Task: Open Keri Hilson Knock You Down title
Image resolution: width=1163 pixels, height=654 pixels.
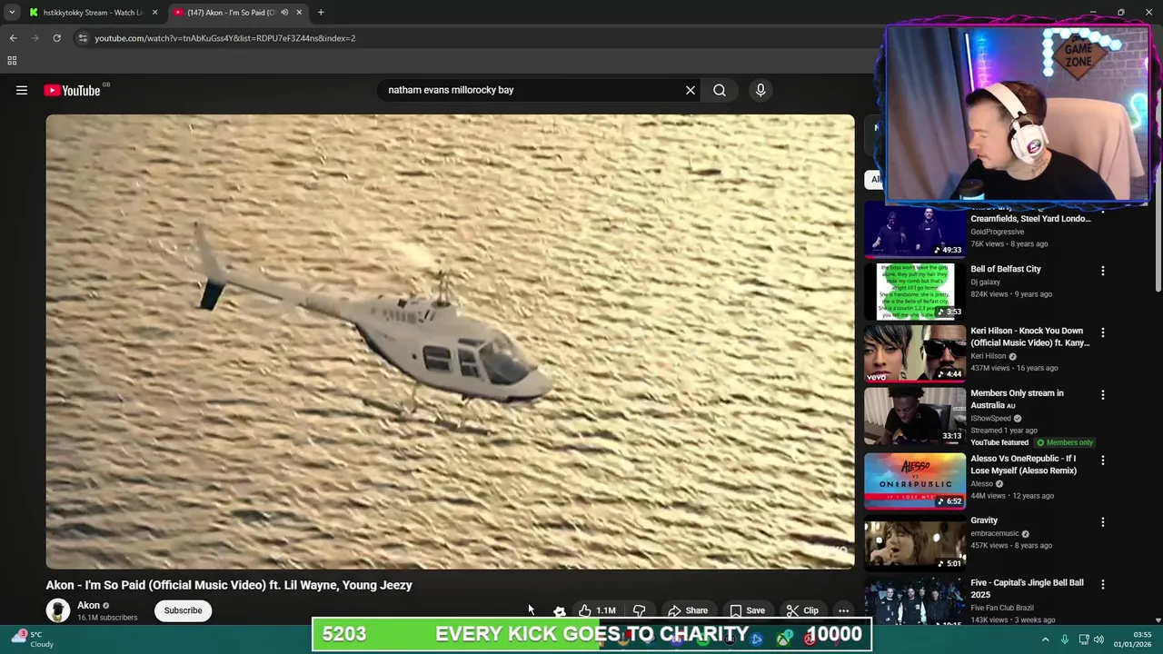Action: (1030, 337)
